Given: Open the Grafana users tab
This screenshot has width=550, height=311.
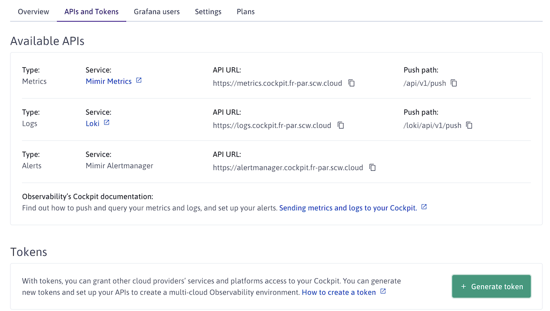Looking at the screenshot, I should click(157, 12).
